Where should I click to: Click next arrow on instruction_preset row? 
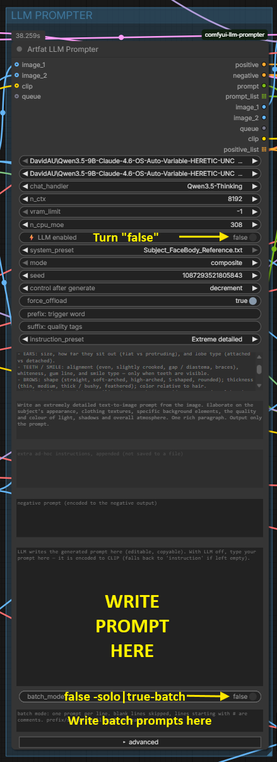pos(255,340)
